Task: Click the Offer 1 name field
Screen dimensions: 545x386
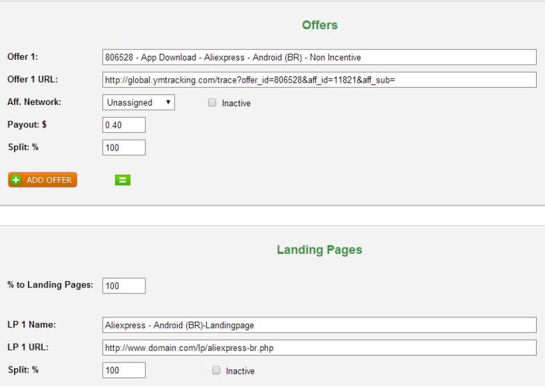Action: click(x=319, y=57)
